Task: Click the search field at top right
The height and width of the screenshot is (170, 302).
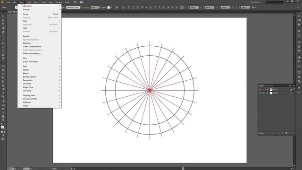Action: pos(274,2)
